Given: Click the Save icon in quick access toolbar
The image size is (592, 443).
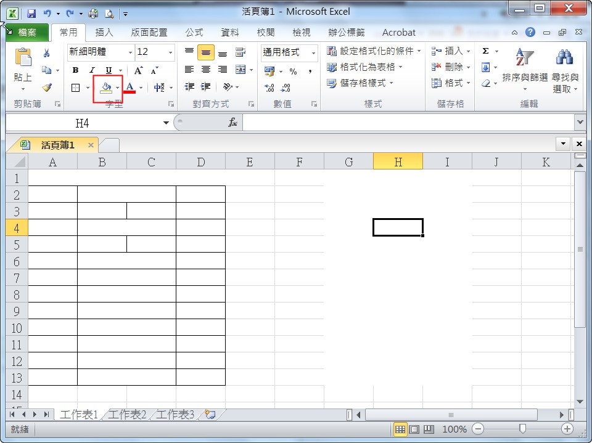Looking at the screenshot, I should point(31,13).
